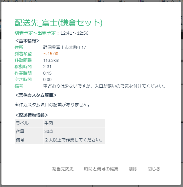Close the dialog with 閉じる
This screenshot has height=187, width=183.
pyautogui.click(x=154, y=169)
